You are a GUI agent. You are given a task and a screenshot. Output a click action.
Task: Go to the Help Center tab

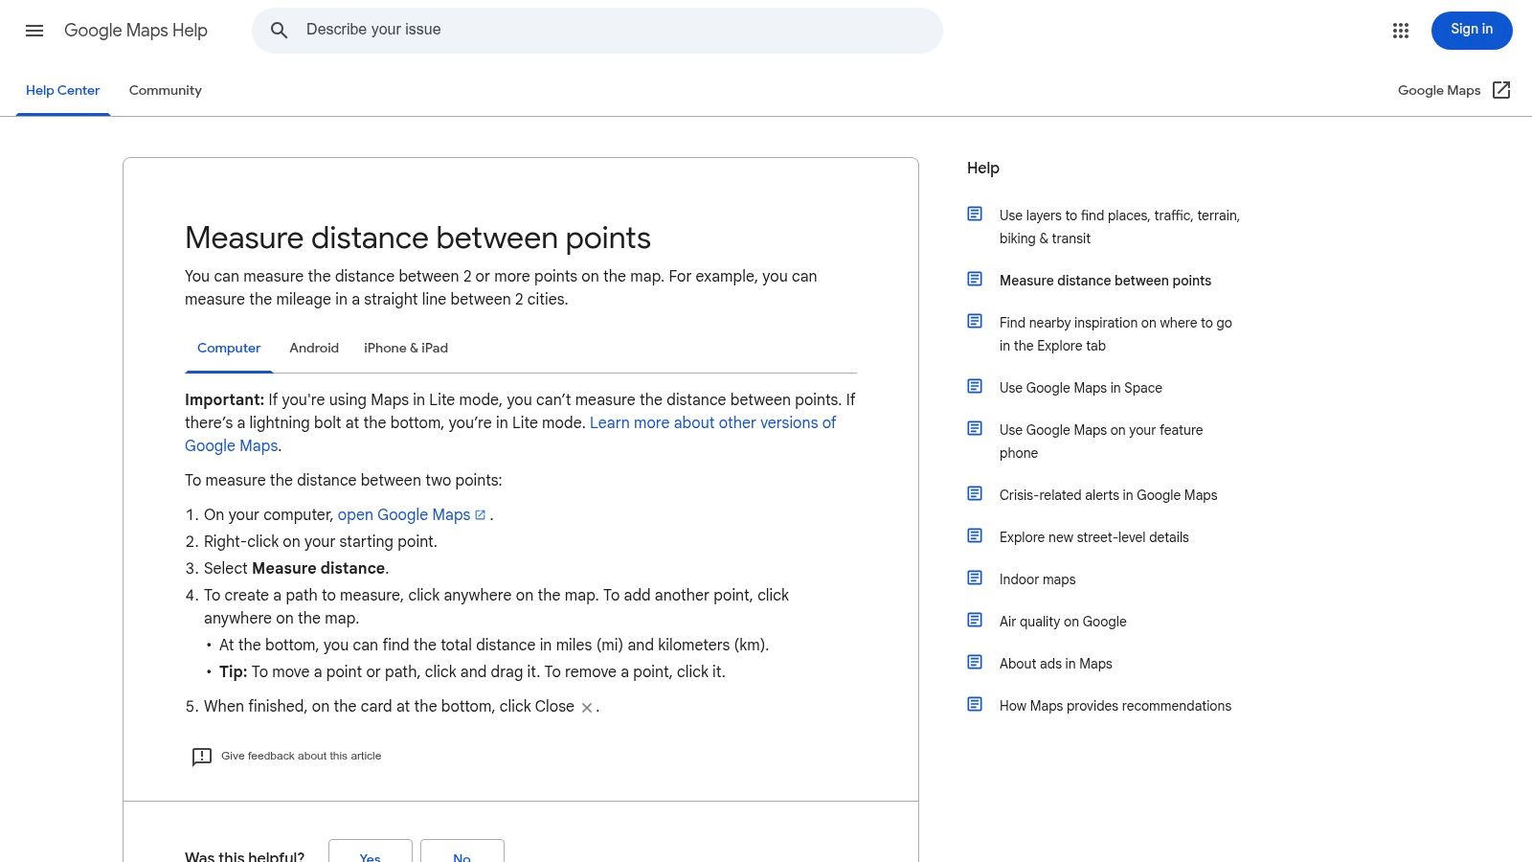coord(63,91)
